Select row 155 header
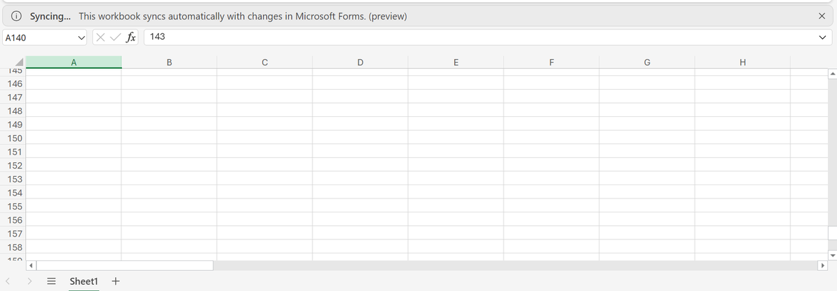The height and width of the screenshot is (291, 837). [x=13, y=206]
